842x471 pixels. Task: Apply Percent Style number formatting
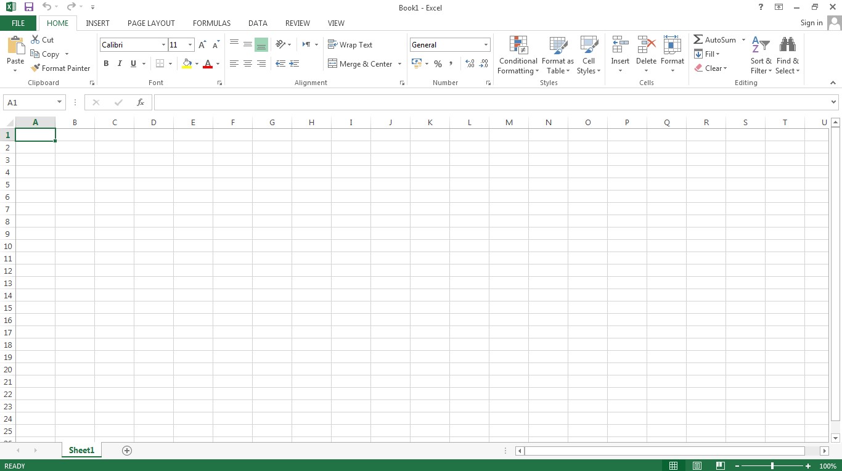point(438,63)
